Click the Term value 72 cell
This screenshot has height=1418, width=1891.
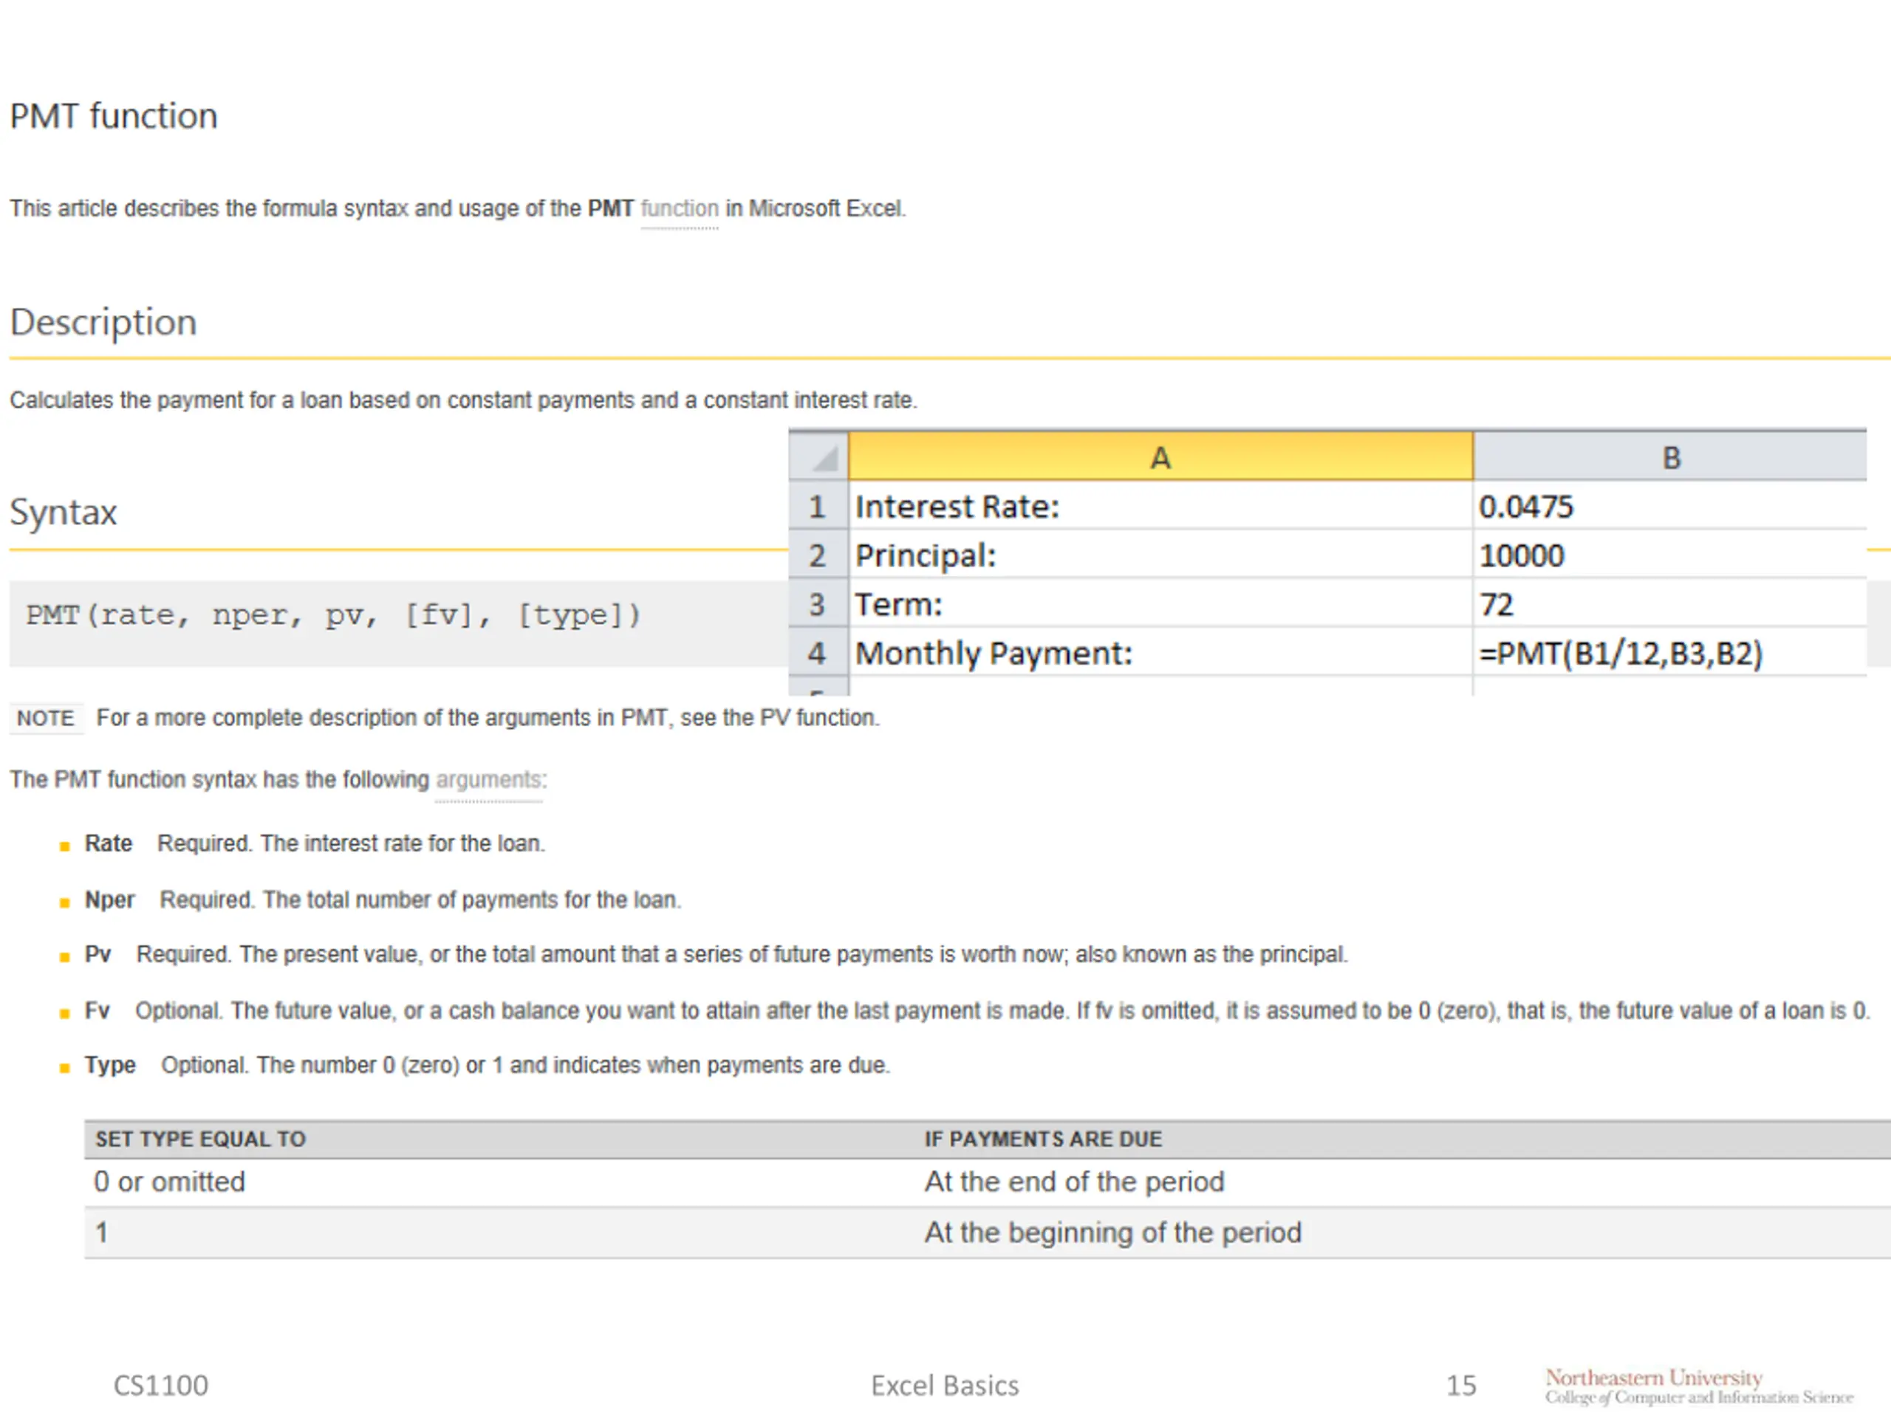[1496, 605]
